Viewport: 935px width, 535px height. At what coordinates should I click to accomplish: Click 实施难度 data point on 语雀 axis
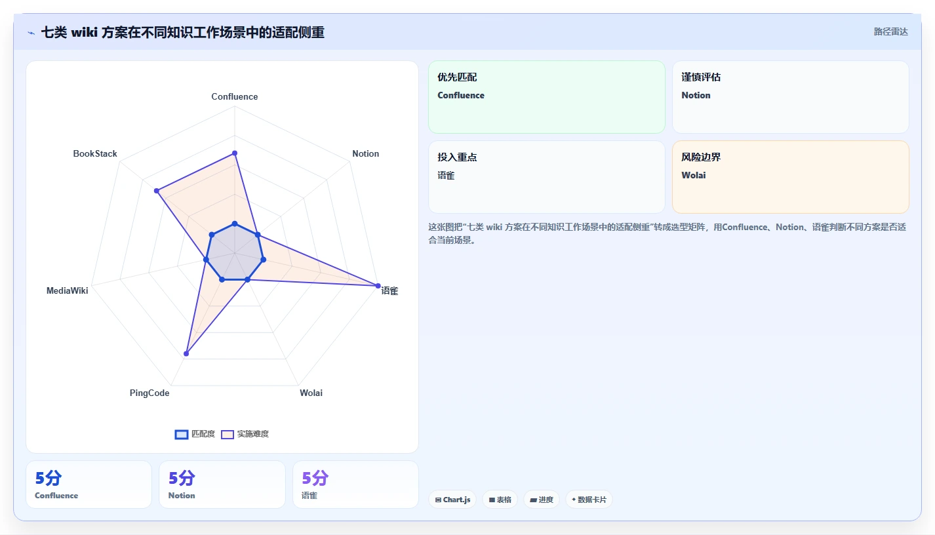point(378,285)
